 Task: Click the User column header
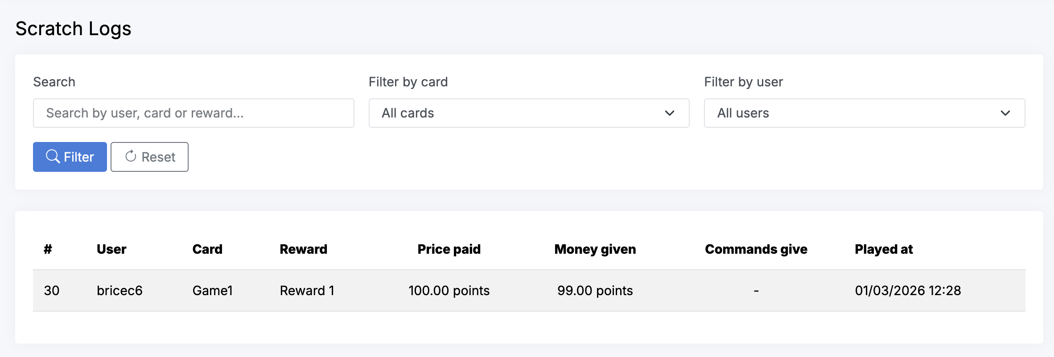[111, 249]
